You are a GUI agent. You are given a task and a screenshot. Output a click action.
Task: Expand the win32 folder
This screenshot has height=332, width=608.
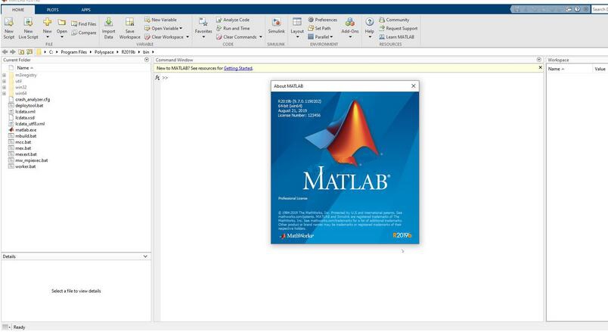point(5,87)
